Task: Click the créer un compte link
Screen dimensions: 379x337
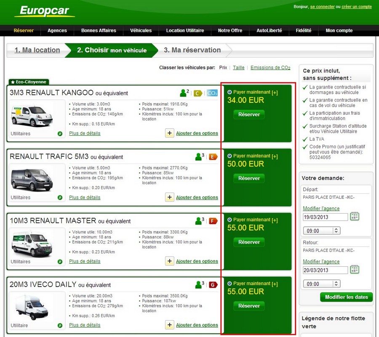Action: coord(357,6)
